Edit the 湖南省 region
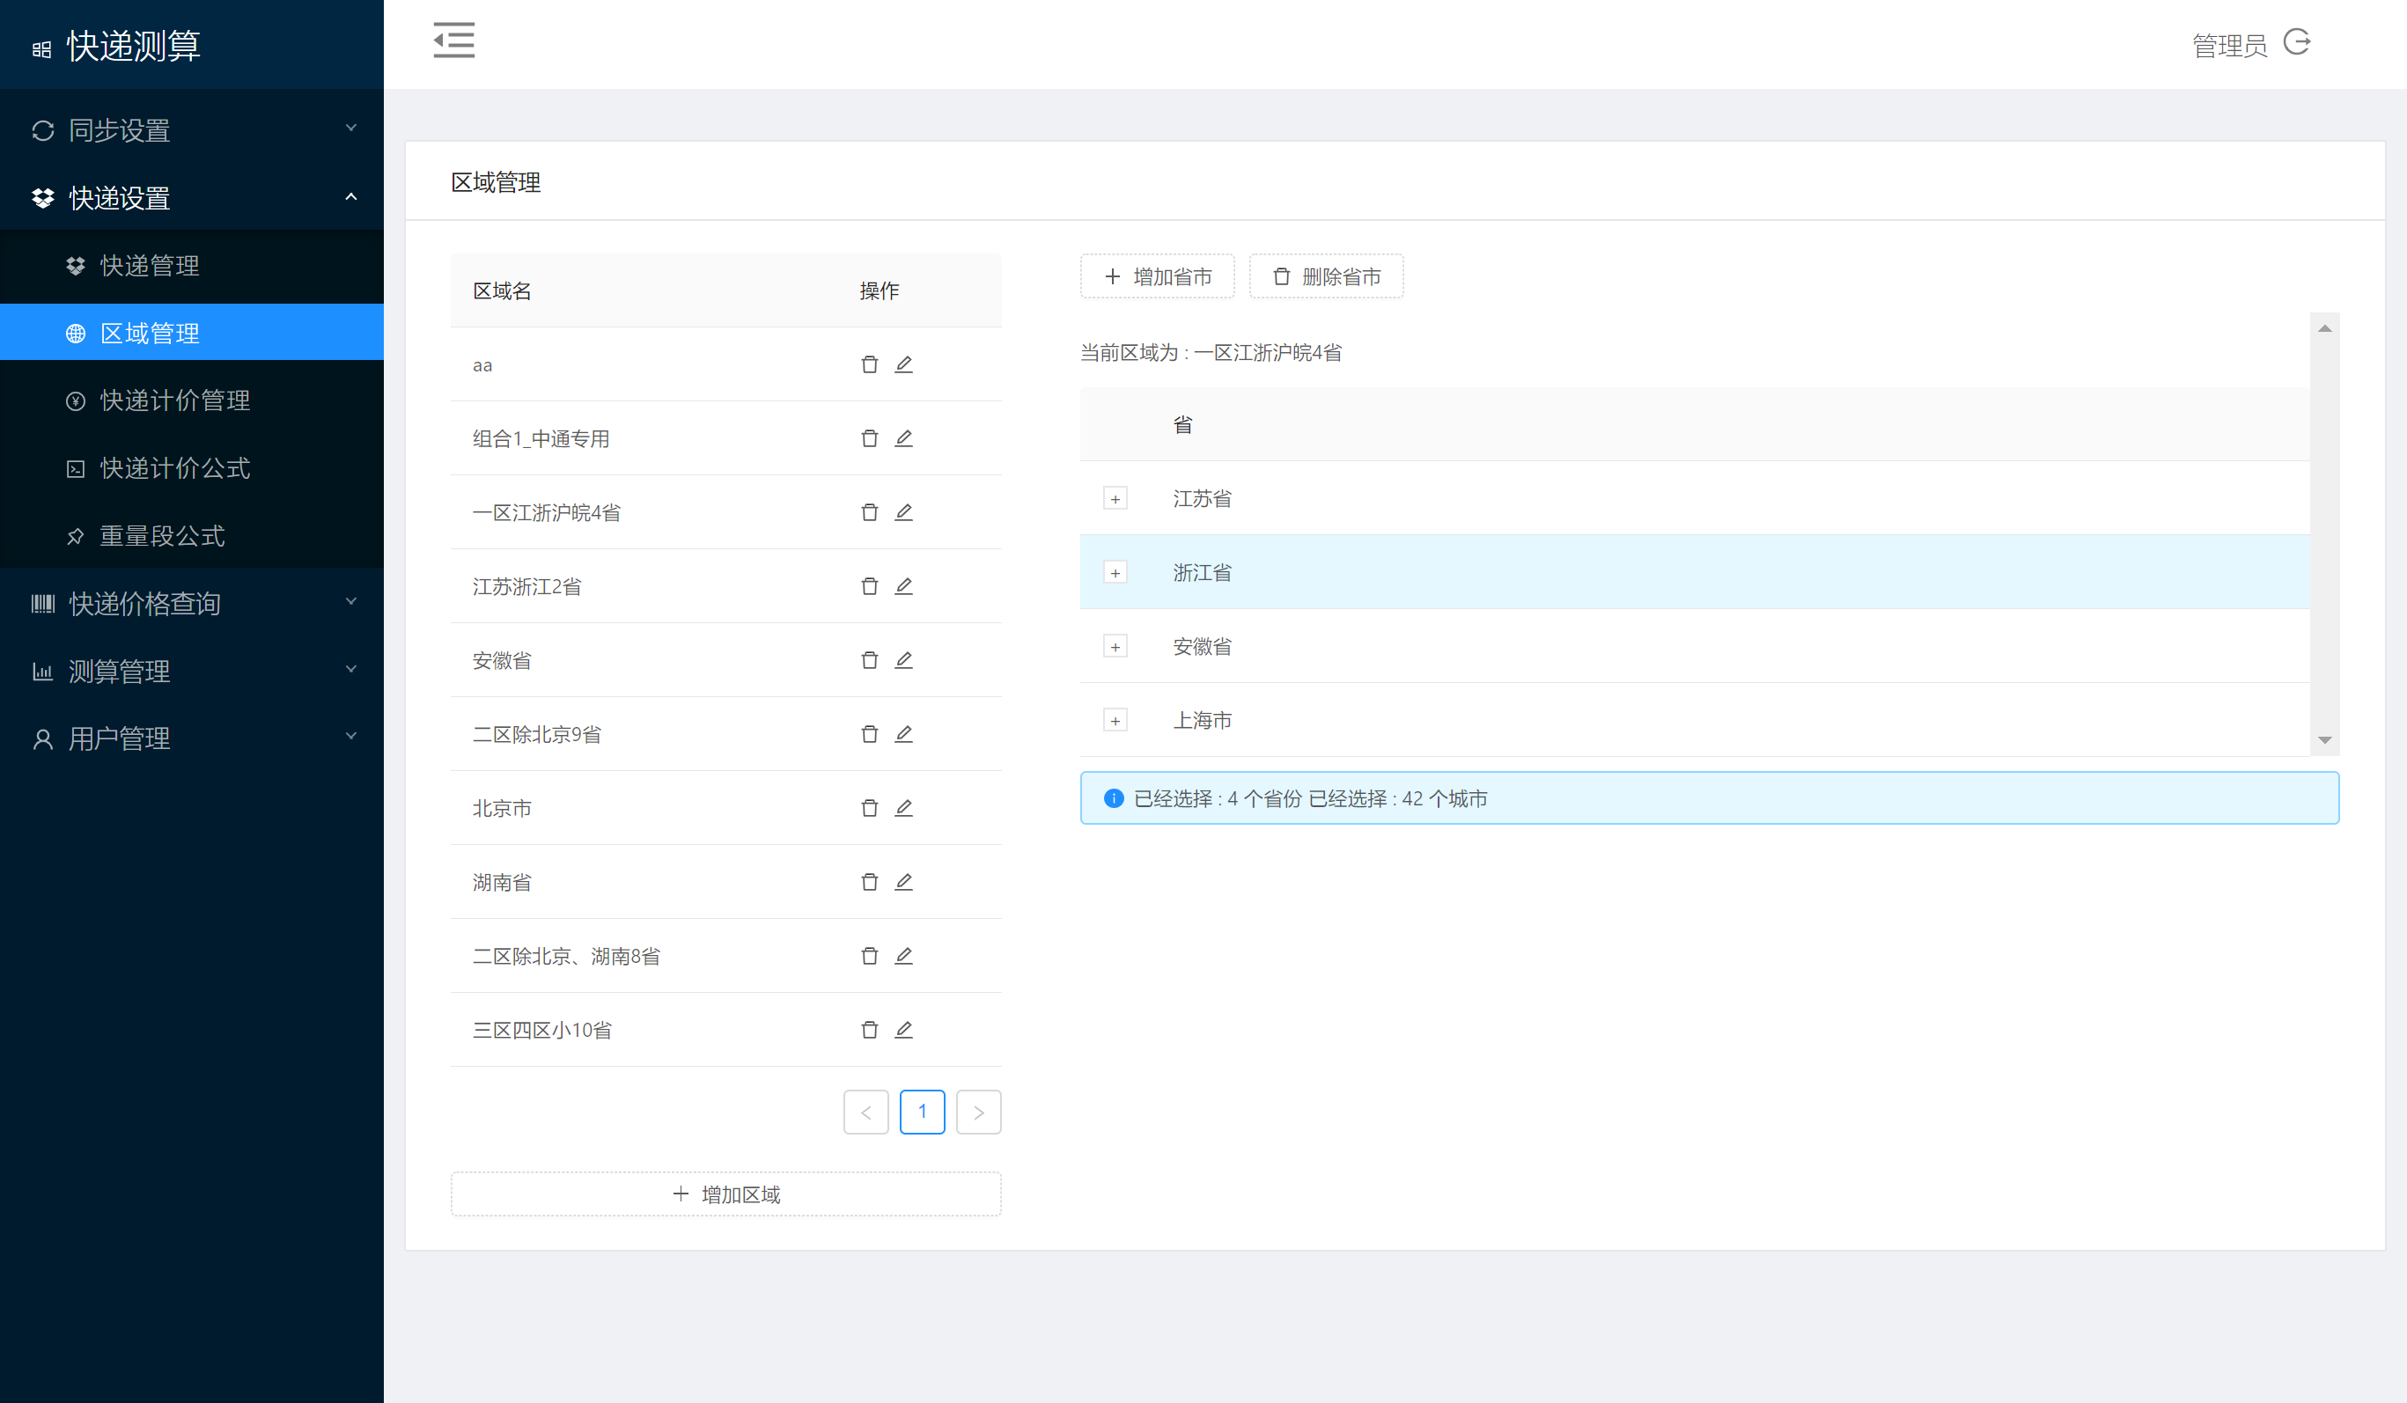Image resolution: width=2407 pixels, height=1403 pixels. [x=903, y=883]
